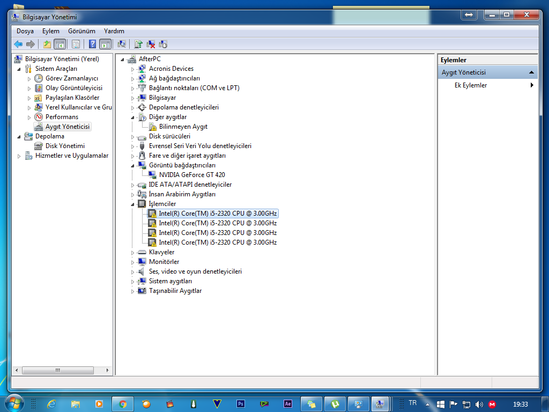Expand Paylaşılan Klasörler node
This screenshot has width=549, height=412.
pos(29,98)
